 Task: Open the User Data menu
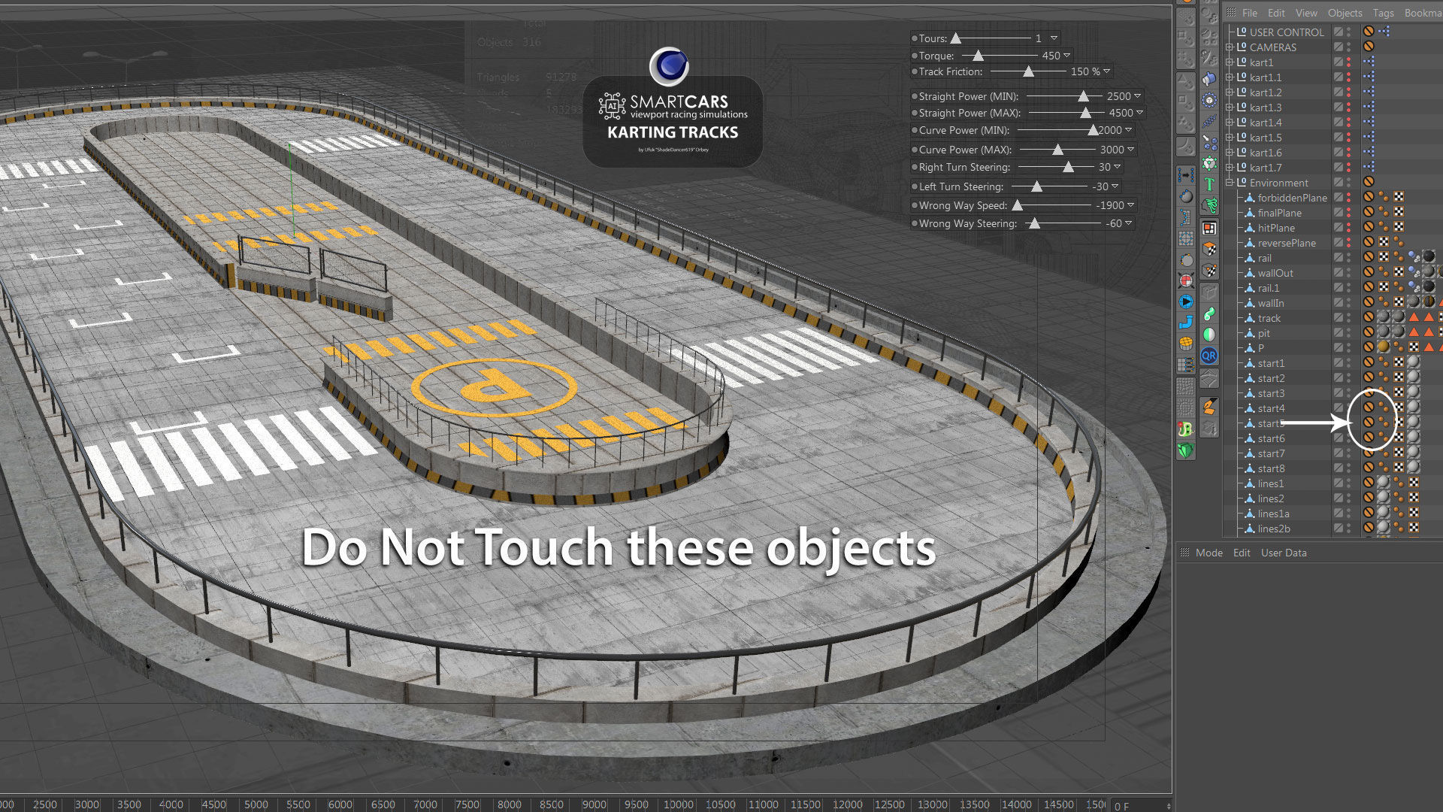coord(1284,553)
